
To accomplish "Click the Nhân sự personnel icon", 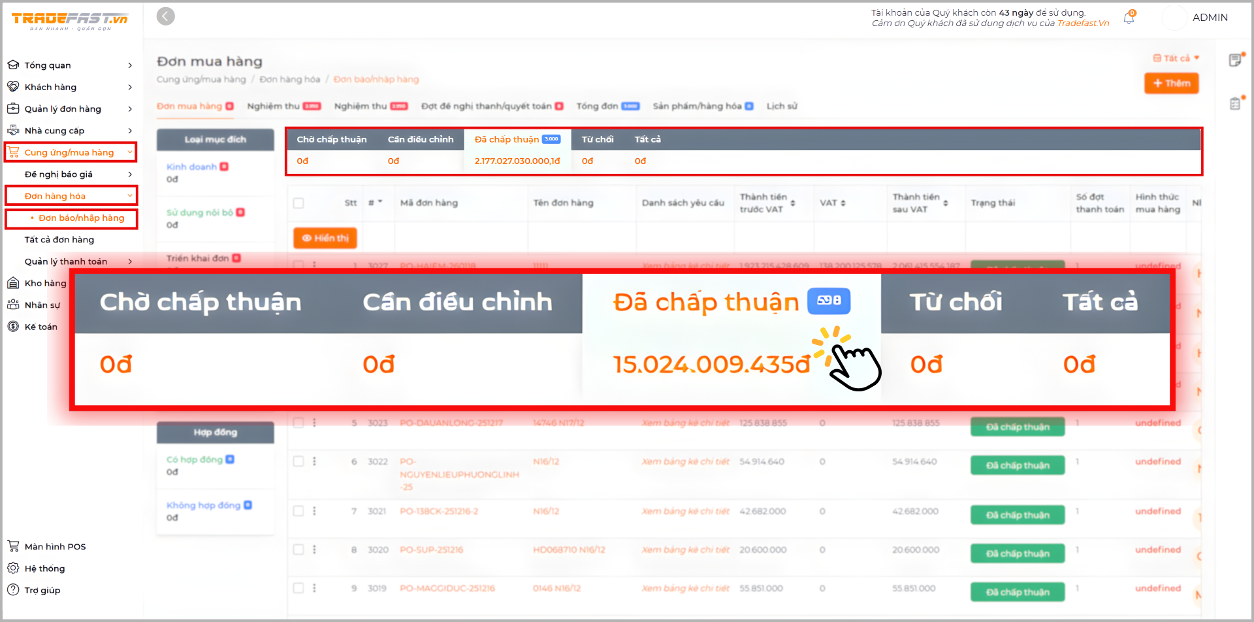I will 13,305.
